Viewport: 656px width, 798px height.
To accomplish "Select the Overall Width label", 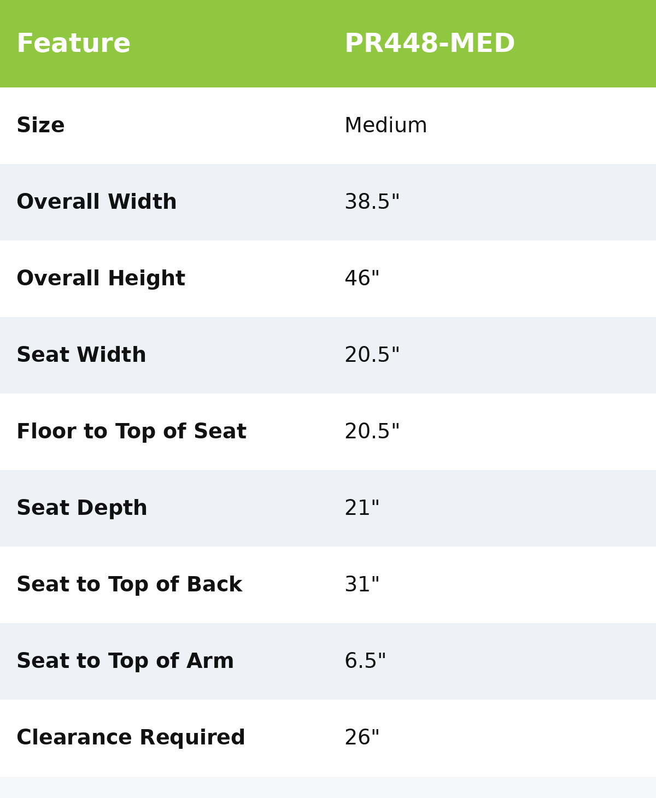I will [x=97, y=202].
